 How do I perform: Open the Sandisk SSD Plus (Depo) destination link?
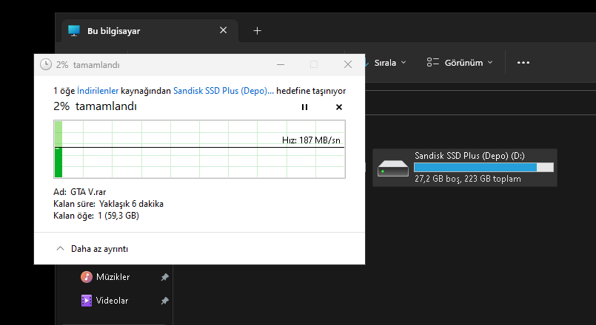click(223, 91)
